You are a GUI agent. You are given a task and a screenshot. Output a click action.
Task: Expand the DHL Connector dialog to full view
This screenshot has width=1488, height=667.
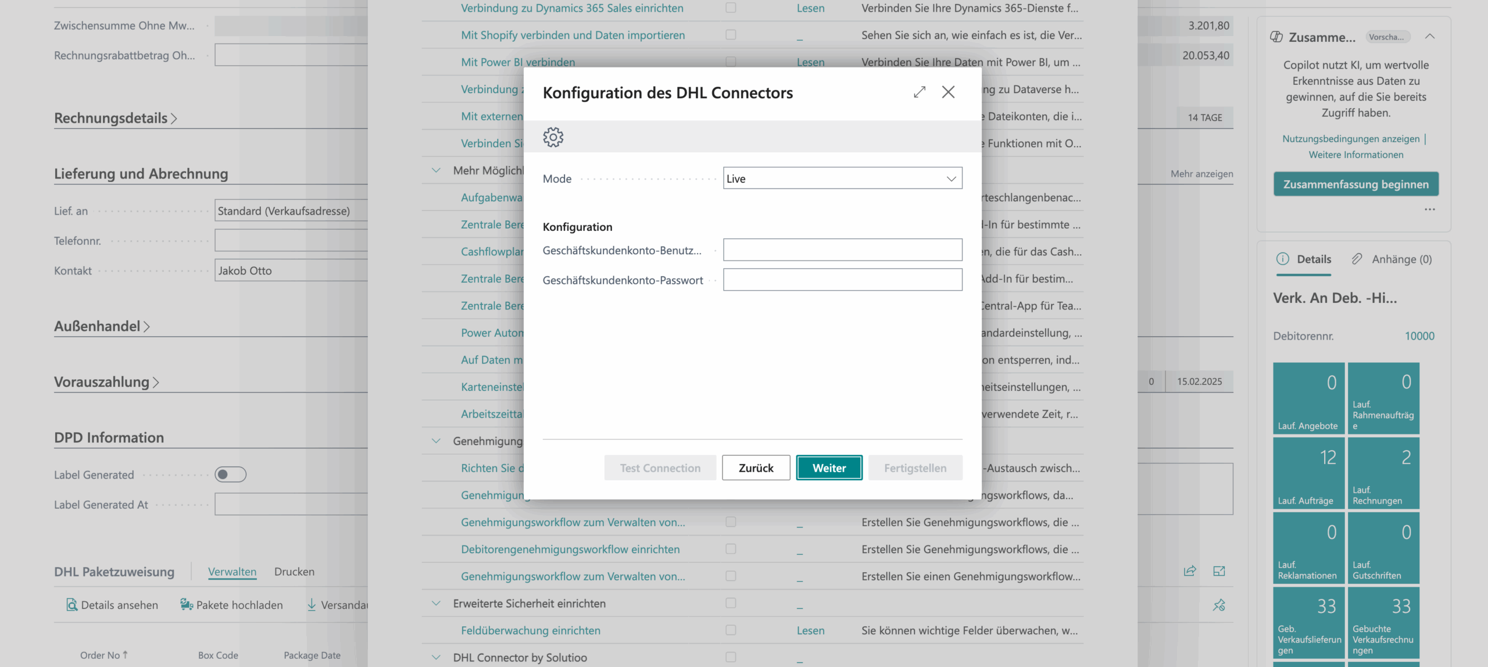point(919,92)
